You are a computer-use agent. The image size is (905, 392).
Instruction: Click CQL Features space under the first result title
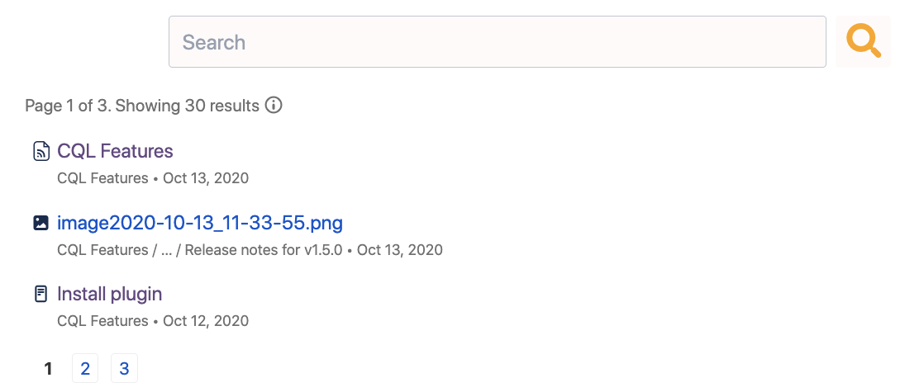[102, 178]
